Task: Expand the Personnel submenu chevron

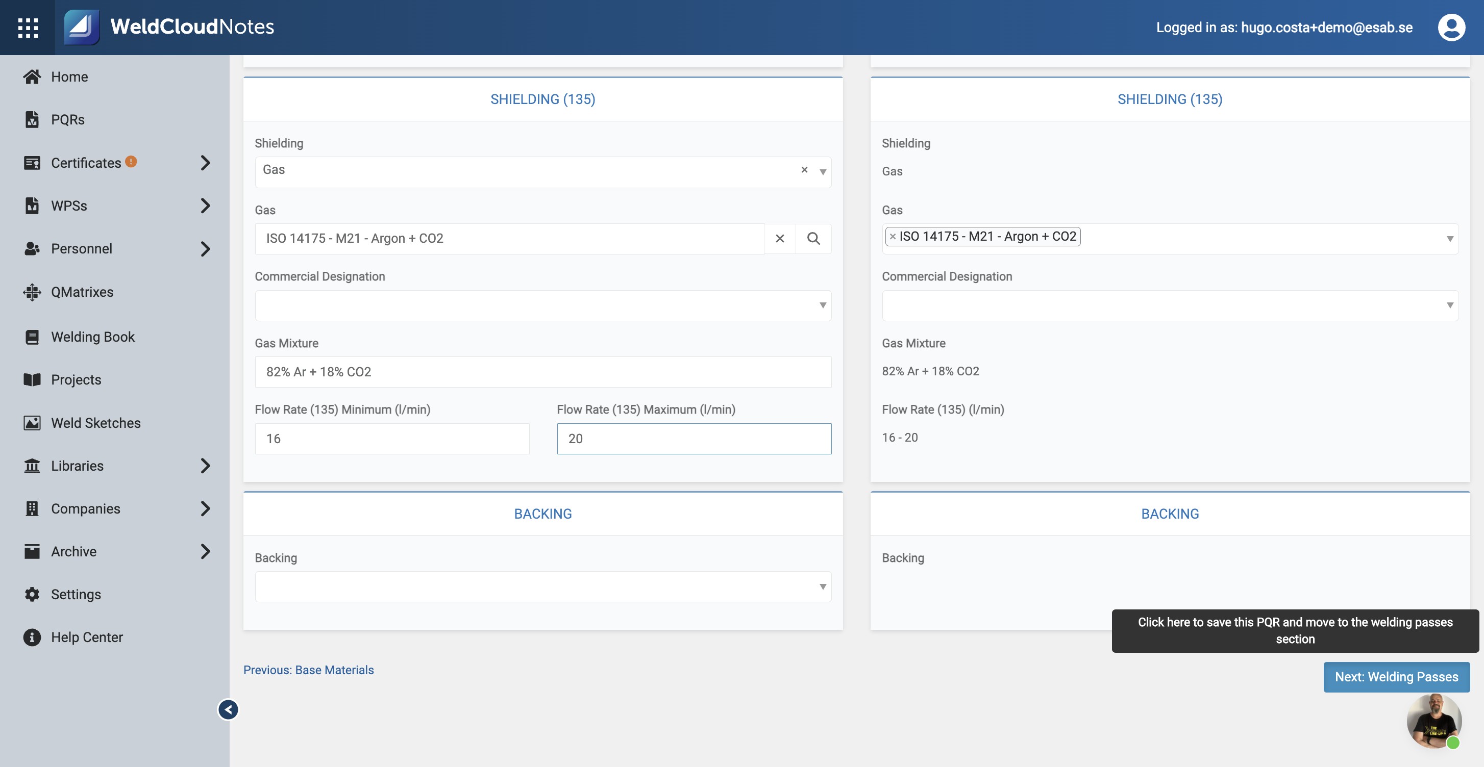Action: 205,249
